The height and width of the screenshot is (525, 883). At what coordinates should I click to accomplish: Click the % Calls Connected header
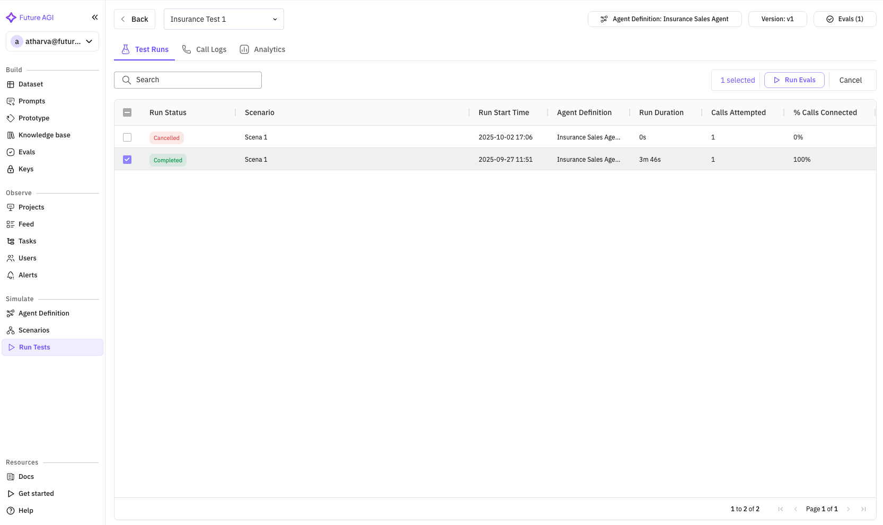(825, 112)
